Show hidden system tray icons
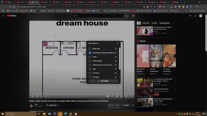Image resolution: width=207 pixels, height=116 pixels. [x=177, y=114]
